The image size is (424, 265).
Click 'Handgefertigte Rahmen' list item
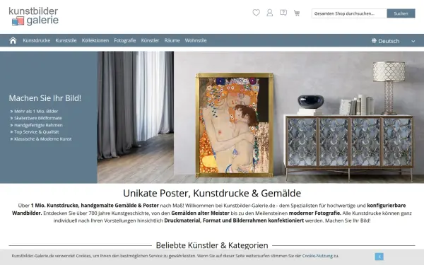[38, 125]
